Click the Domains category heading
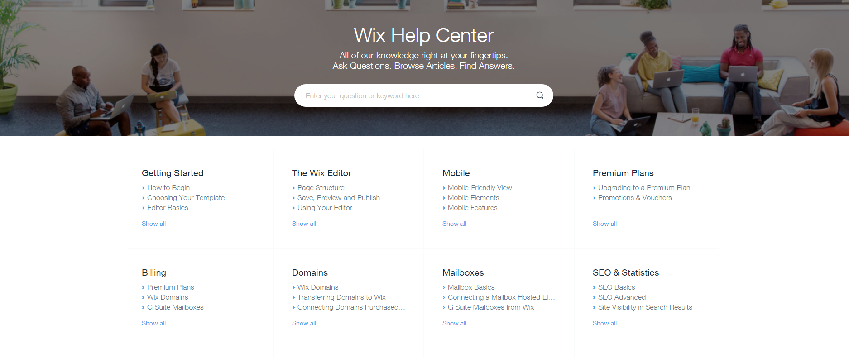Viewport: 849px width, 358px height. pyautogui.click(x=310, y=272)
